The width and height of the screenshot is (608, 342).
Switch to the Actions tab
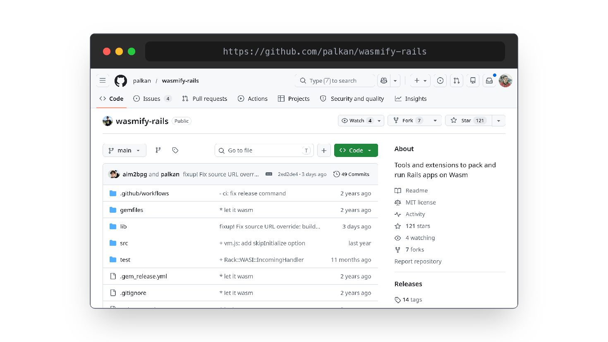253,99
